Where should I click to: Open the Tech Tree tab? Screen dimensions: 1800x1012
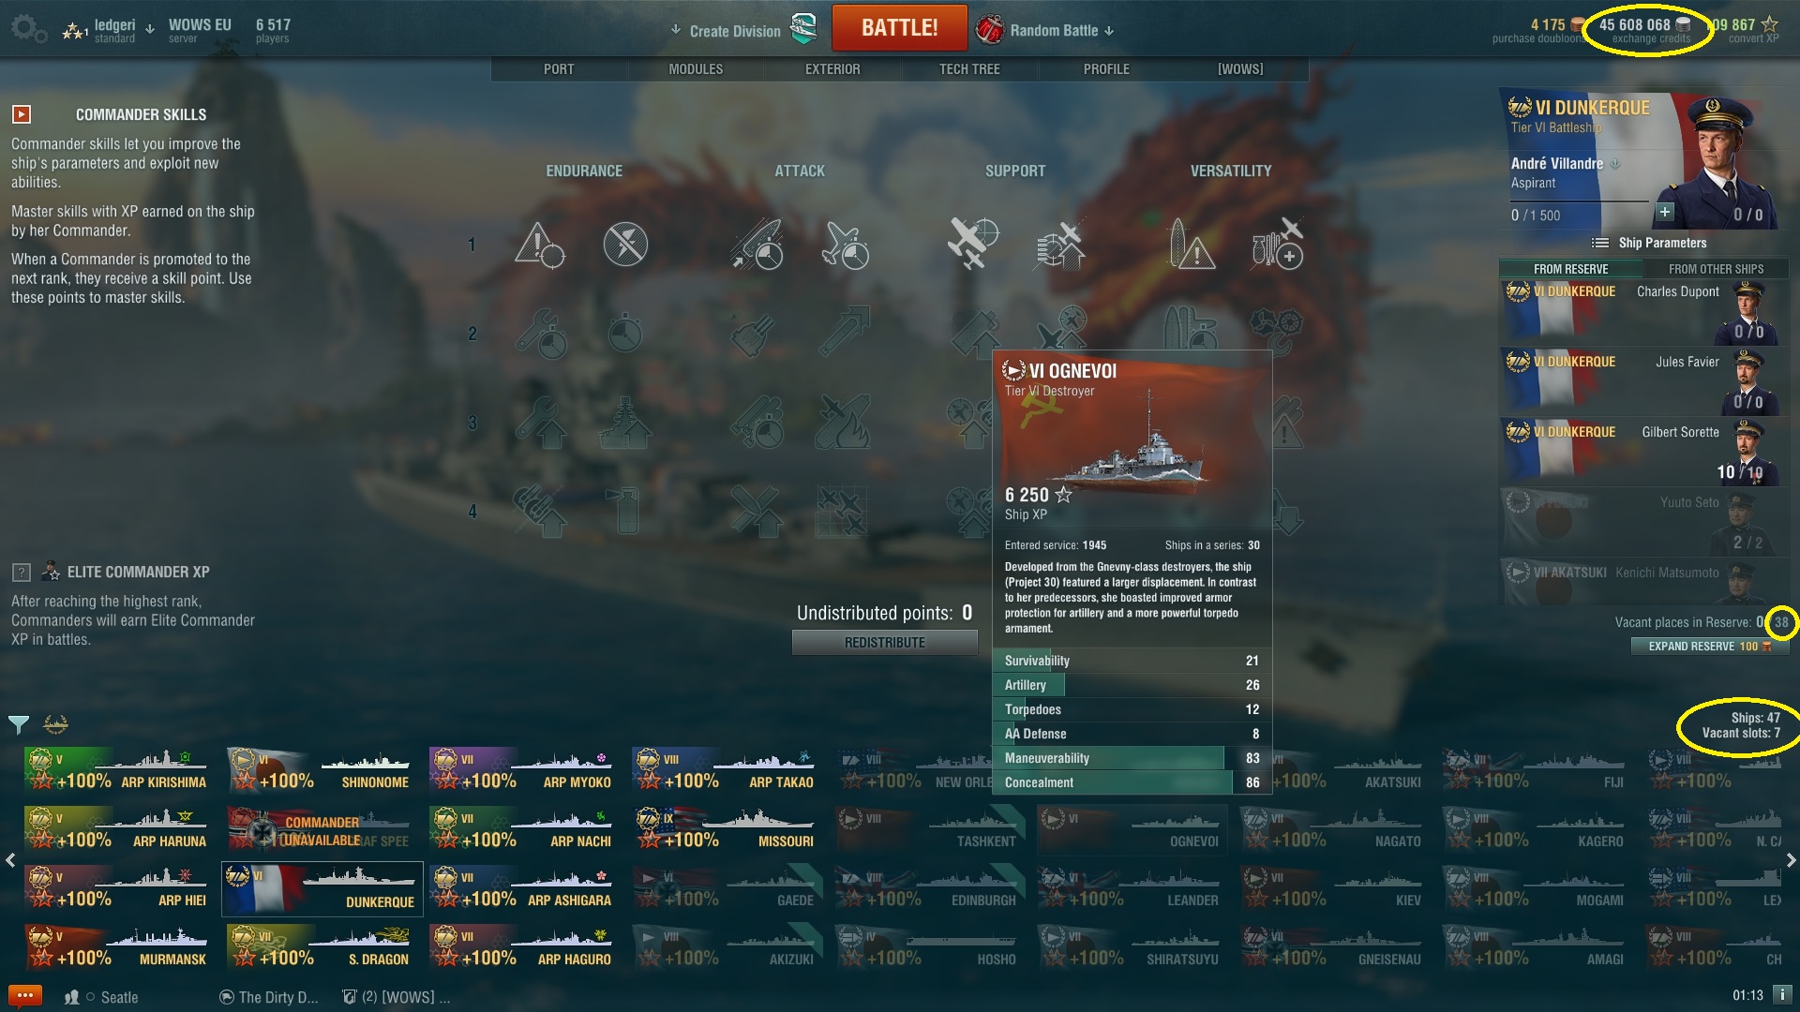tap(969, 69)
